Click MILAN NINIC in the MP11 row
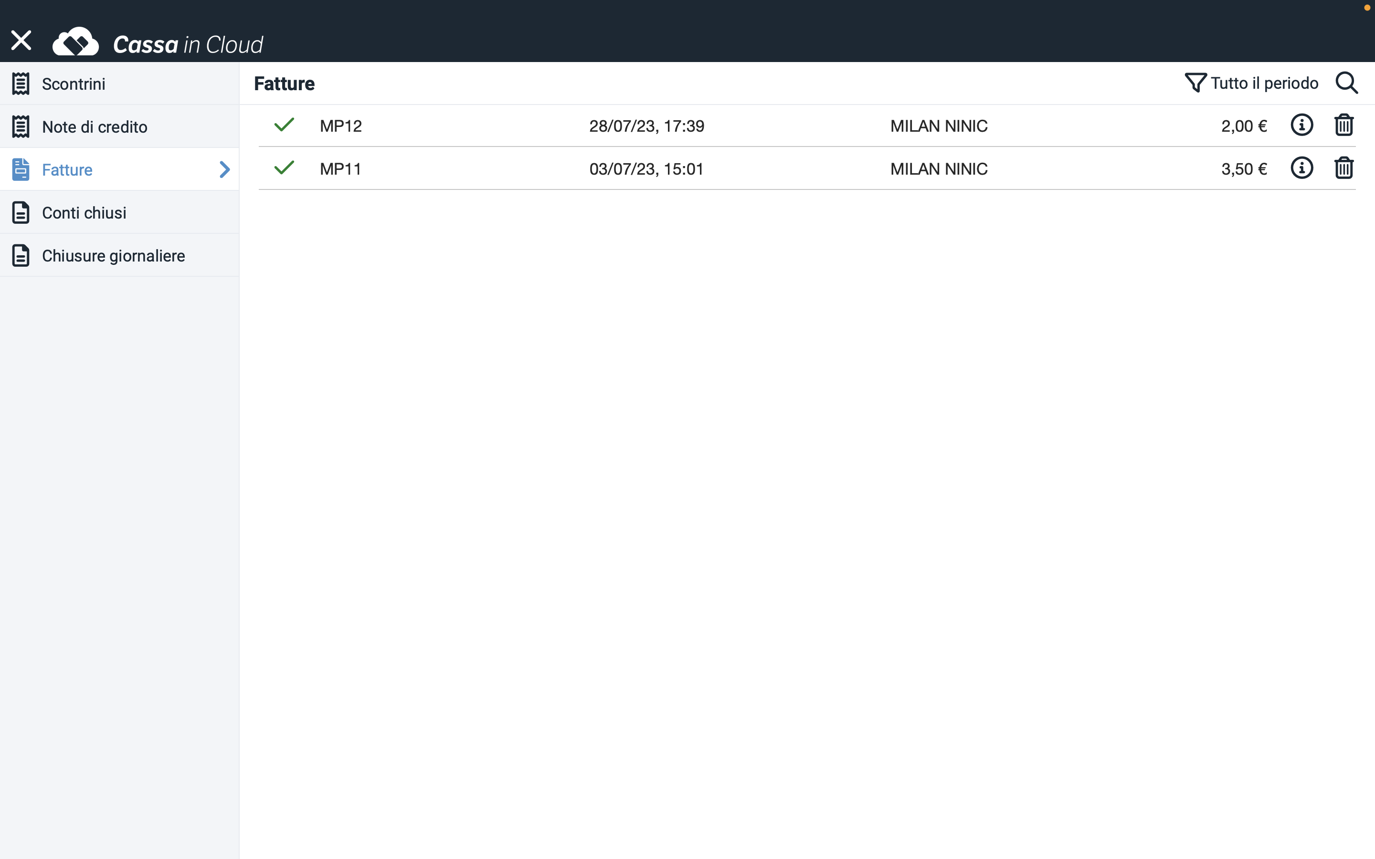This screenshot has height=859, width=1375. [939, 169]
